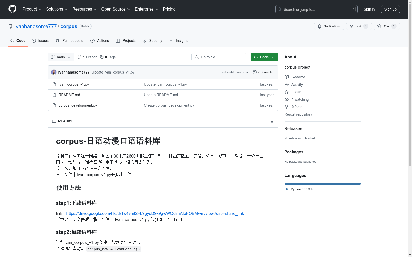The image size is (412, 257).
Task: Expand the Solutions menu
Action: click(57, 9)
